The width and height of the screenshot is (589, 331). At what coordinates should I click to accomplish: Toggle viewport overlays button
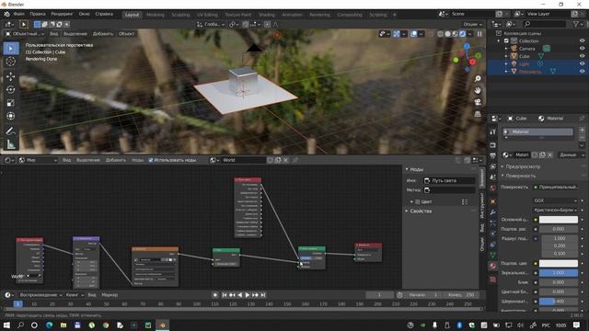tap(413, 34)
